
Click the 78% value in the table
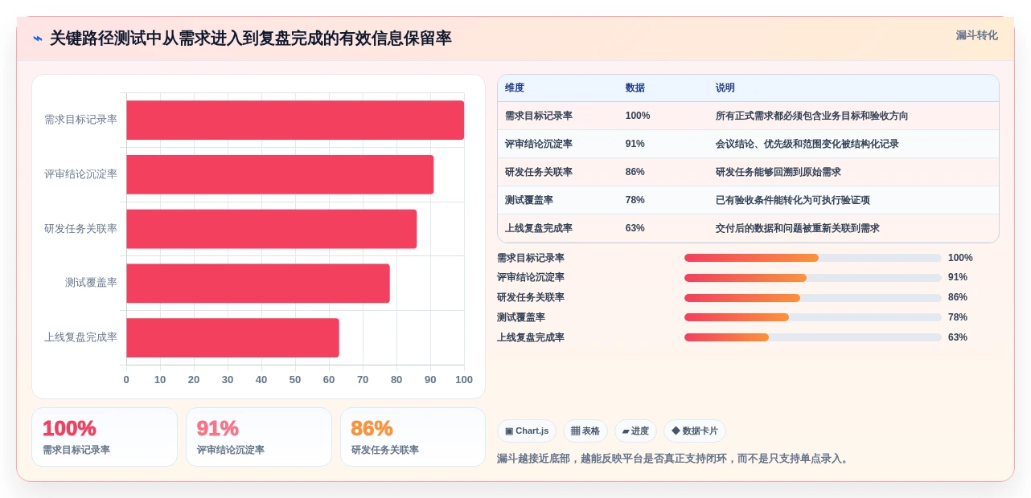(635, 200)
